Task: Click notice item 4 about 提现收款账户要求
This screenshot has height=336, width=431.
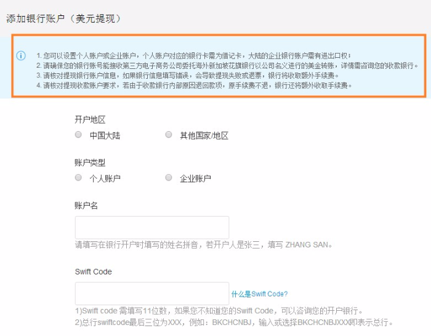Action: (x=194, y=85)
